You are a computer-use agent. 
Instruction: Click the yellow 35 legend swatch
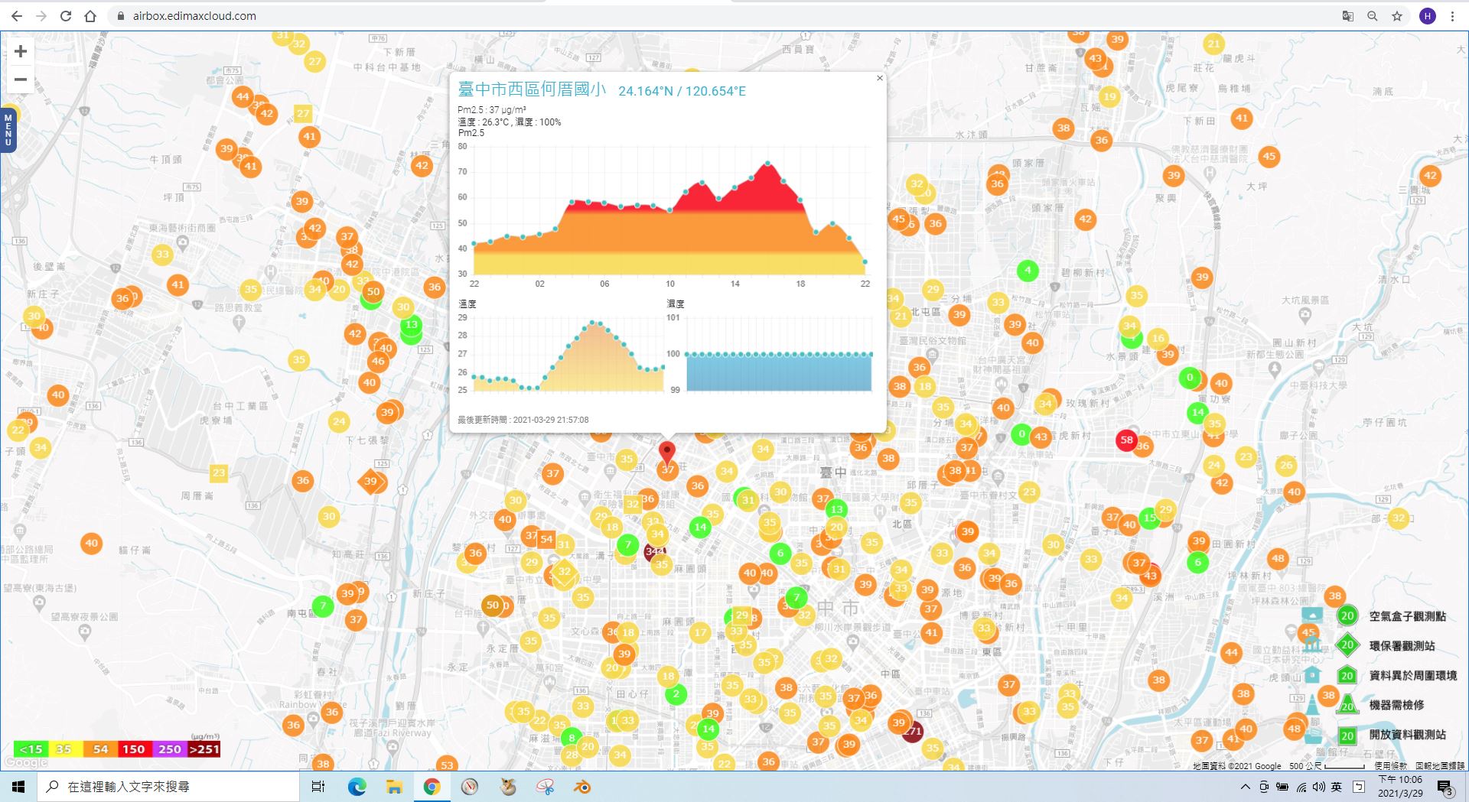[64, 749]
